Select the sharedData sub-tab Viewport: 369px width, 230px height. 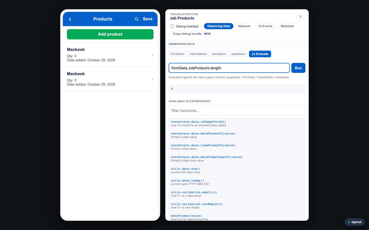(198, 54)
